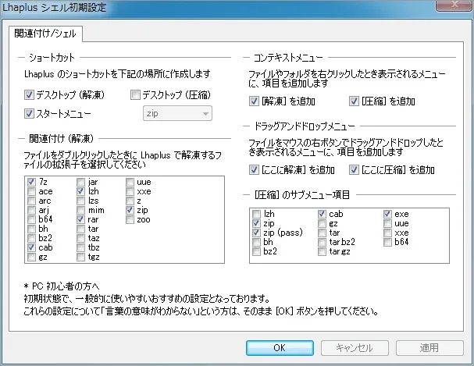Uncheck cab in compress submenu items
Image resolution: width=474 pixels, height=366 pixels.
click(322, 214)
